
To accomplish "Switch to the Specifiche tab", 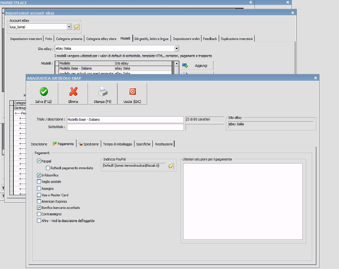I will [x=143, y=144].
